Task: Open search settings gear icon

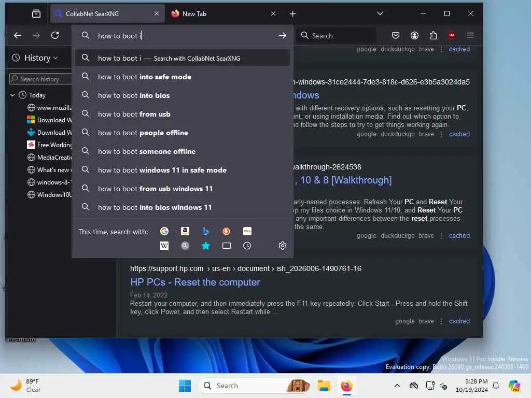Action: click(283, 246)
